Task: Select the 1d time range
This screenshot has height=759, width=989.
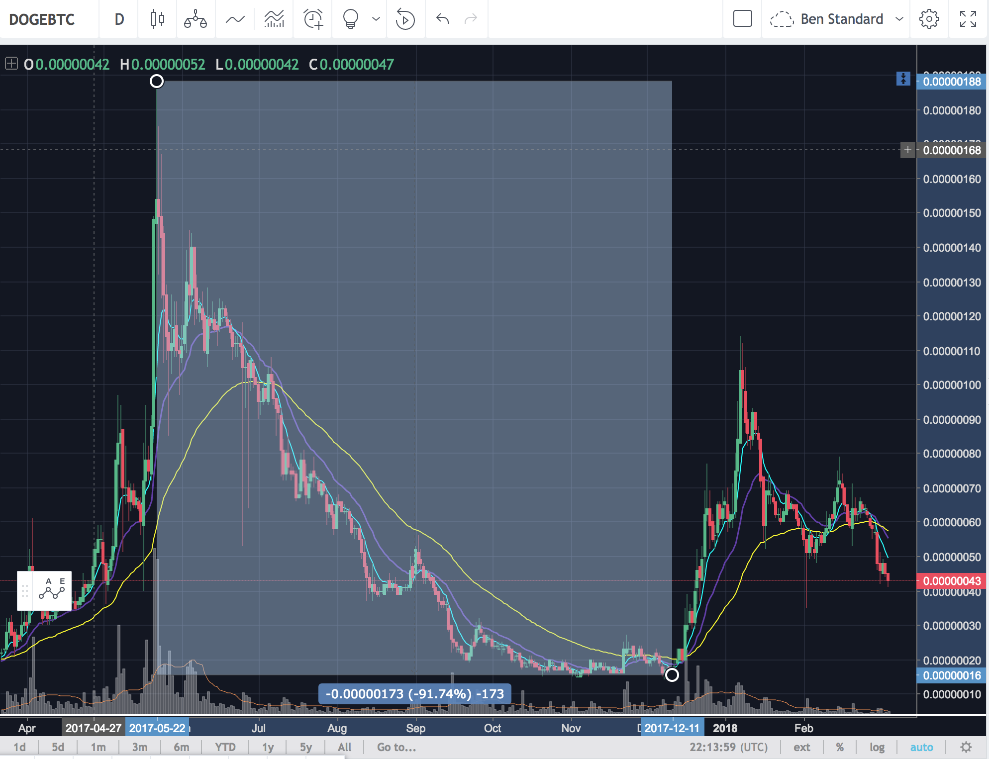Action: click(19, 747)
